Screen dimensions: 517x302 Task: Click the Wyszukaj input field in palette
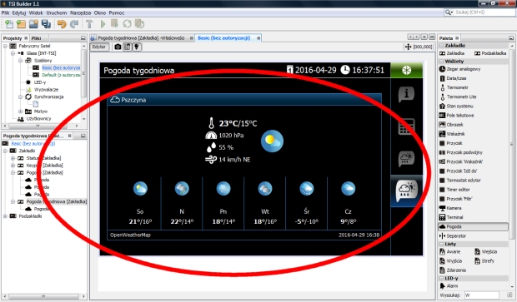481,295
